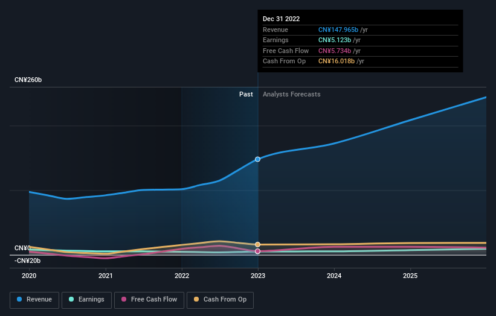Toggle the Free Cash Flow legend series
Screen dimensions: 496x316
[x=149, y=300]
